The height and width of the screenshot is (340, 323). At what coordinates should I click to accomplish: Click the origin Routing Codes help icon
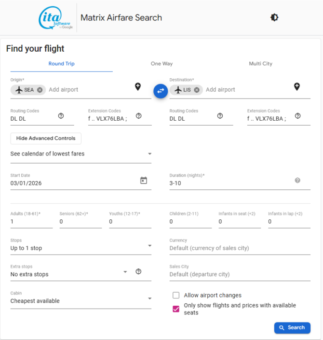(61, 116)
